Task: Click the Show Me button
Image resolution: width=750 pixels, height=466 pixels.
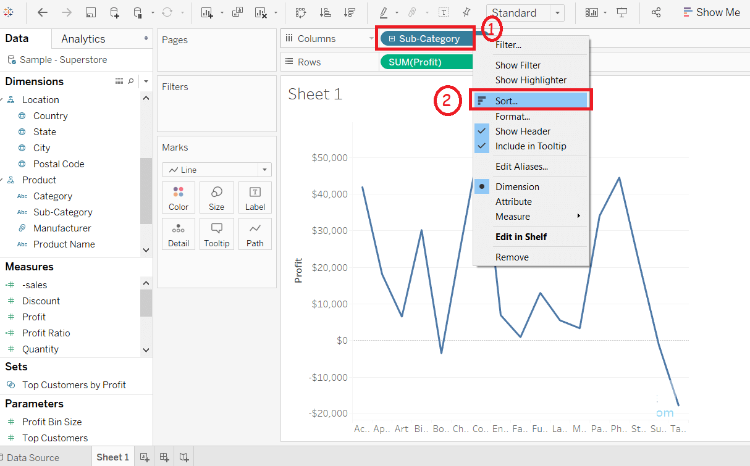Action: point(711,12)
